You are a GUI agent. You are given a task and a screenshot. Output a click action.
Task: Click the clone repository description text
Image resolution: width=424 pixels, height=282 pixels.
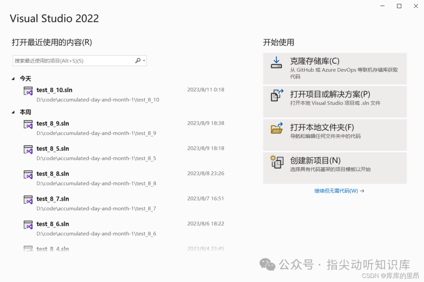[344, 73]
